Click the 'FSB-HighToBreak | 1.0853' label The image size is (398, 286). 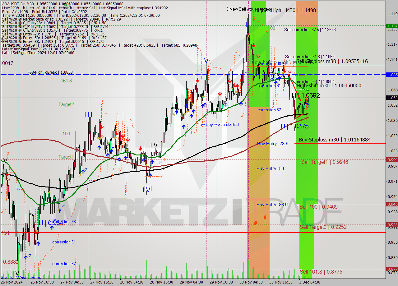coord(50,72)
